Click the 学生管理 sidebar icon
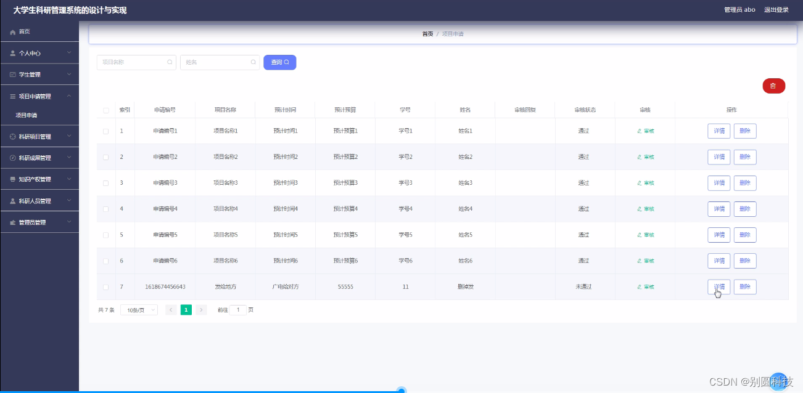803x393 pixels. click(x=14, y=74)
